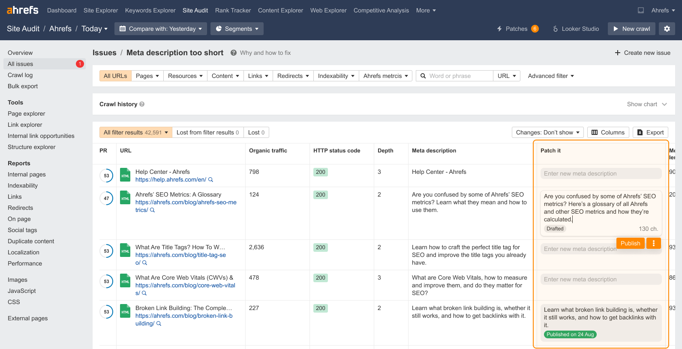Open Internal link opportunities

click(x=41, y=136)
